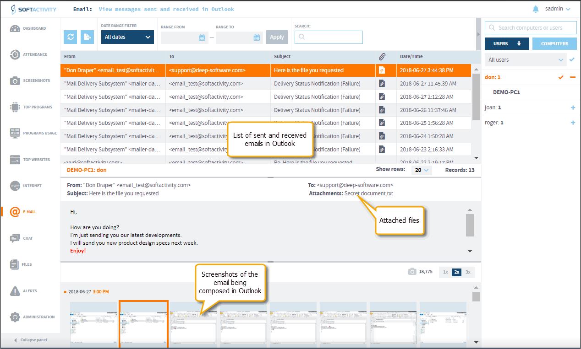This screenshot has height=349, width=581.
Task: Change the Show rows count dropdown
Action: [422, 170]
